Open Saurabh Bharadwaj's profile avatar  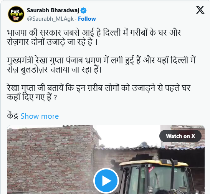16,14
